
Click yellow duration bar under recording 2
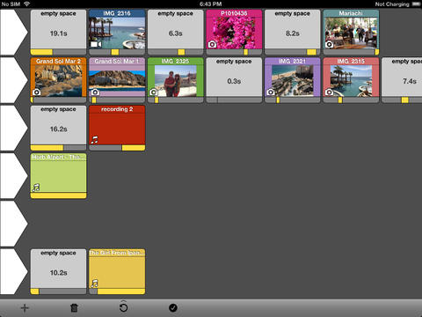tap(134, 148)
